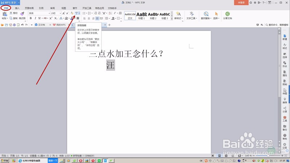Decrease font size with A- icon
This screenshot has height=163, width=290.
pos(67,13)
